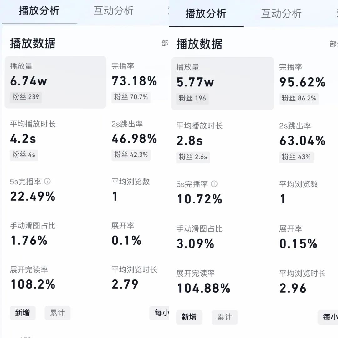Toggle 新增 view in left panel
This screenshot has width=338, height=338.
(x=23, y=313)
